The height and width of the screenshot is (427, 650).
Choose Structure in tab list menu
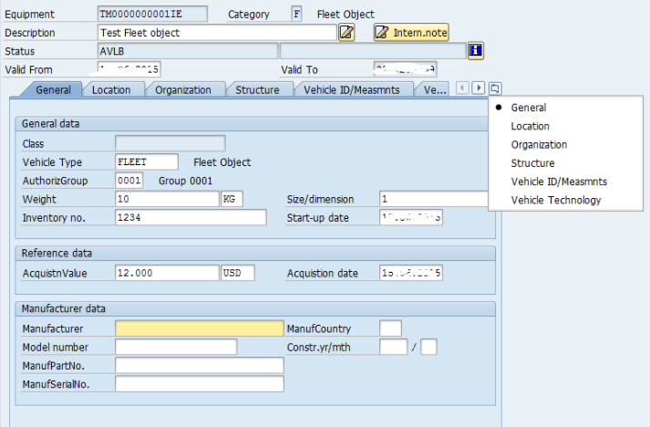[532, 163]
